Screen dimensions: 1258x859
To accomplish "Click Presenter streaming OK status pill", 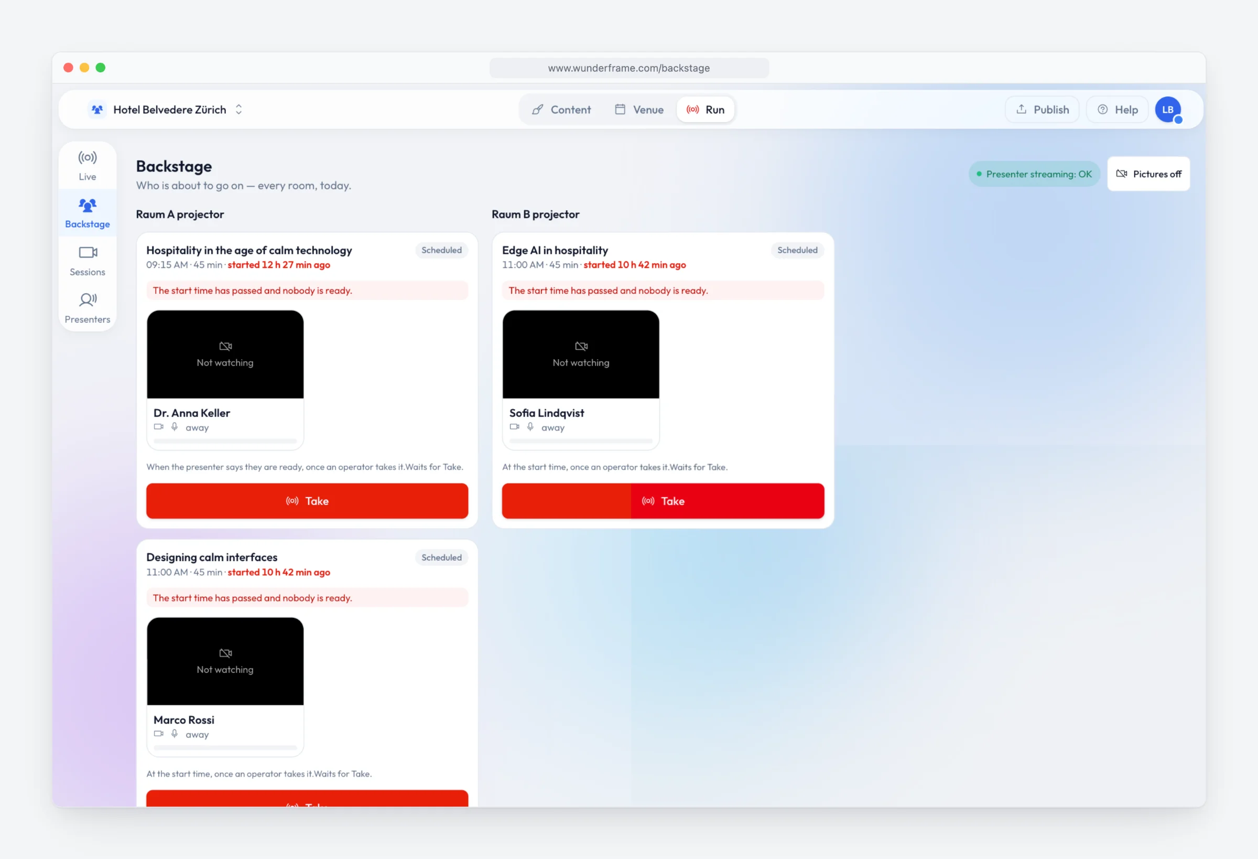I will [x=1034, y=174].
